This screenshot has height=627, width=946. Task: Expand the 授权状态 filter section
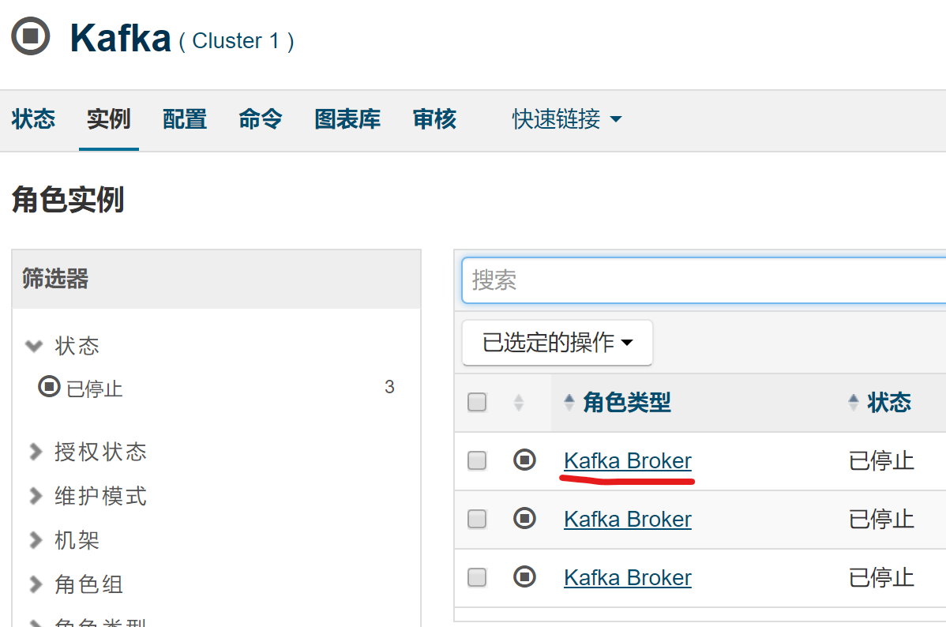click(88, 452)
